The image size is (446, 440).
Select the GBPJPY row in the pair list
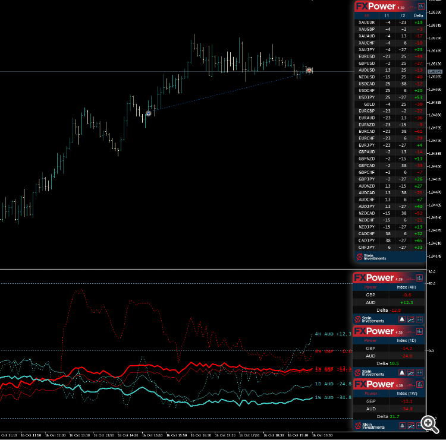(390, 179)
